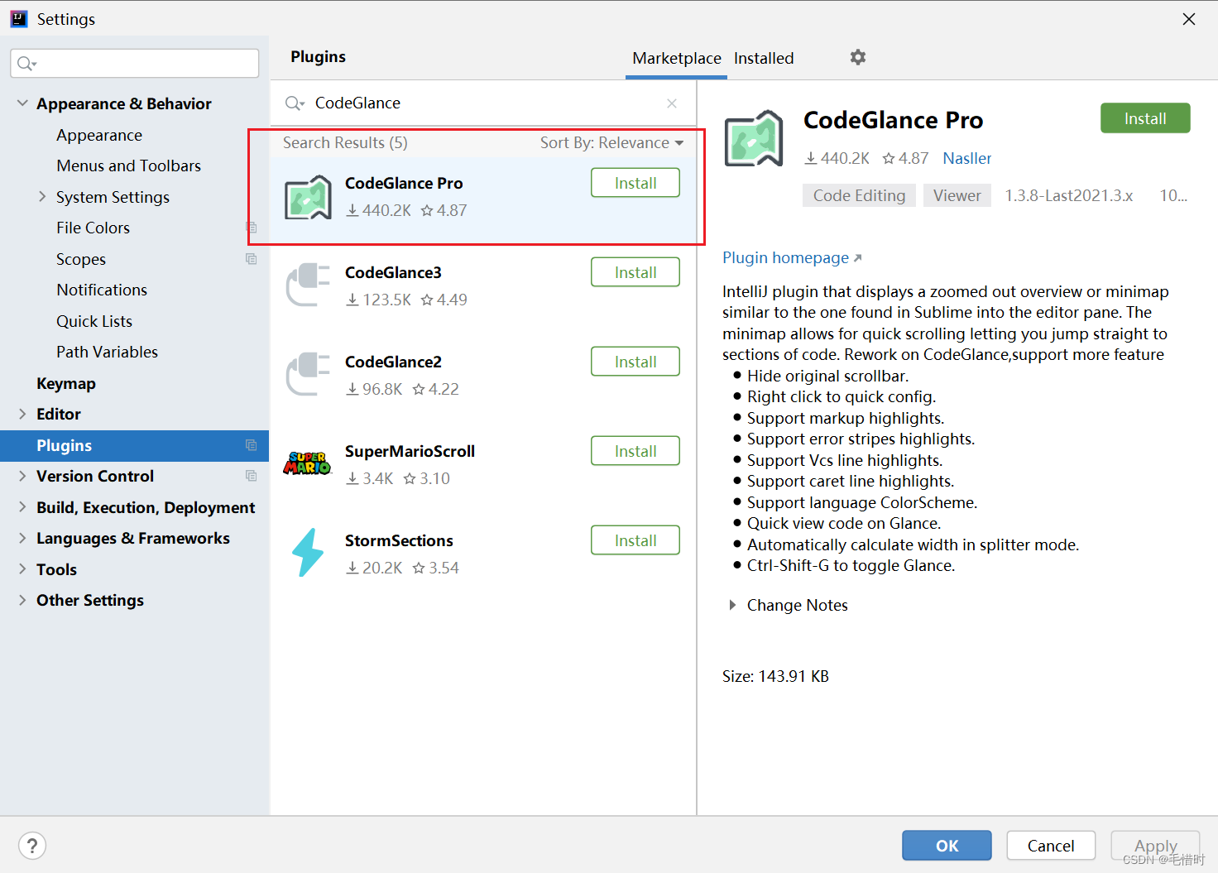Expand the Version Control section
1218x873 pixels.
pyautogui.click(x=22, y=476)
